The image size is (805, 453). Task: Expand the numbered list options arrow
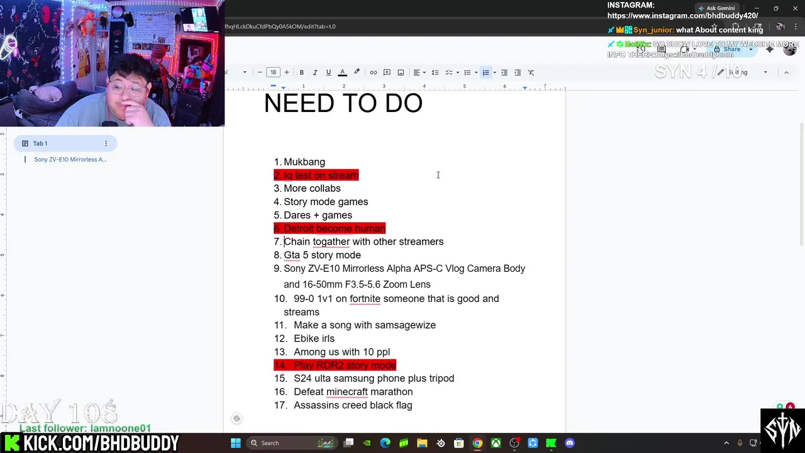[x=494, y=72]
